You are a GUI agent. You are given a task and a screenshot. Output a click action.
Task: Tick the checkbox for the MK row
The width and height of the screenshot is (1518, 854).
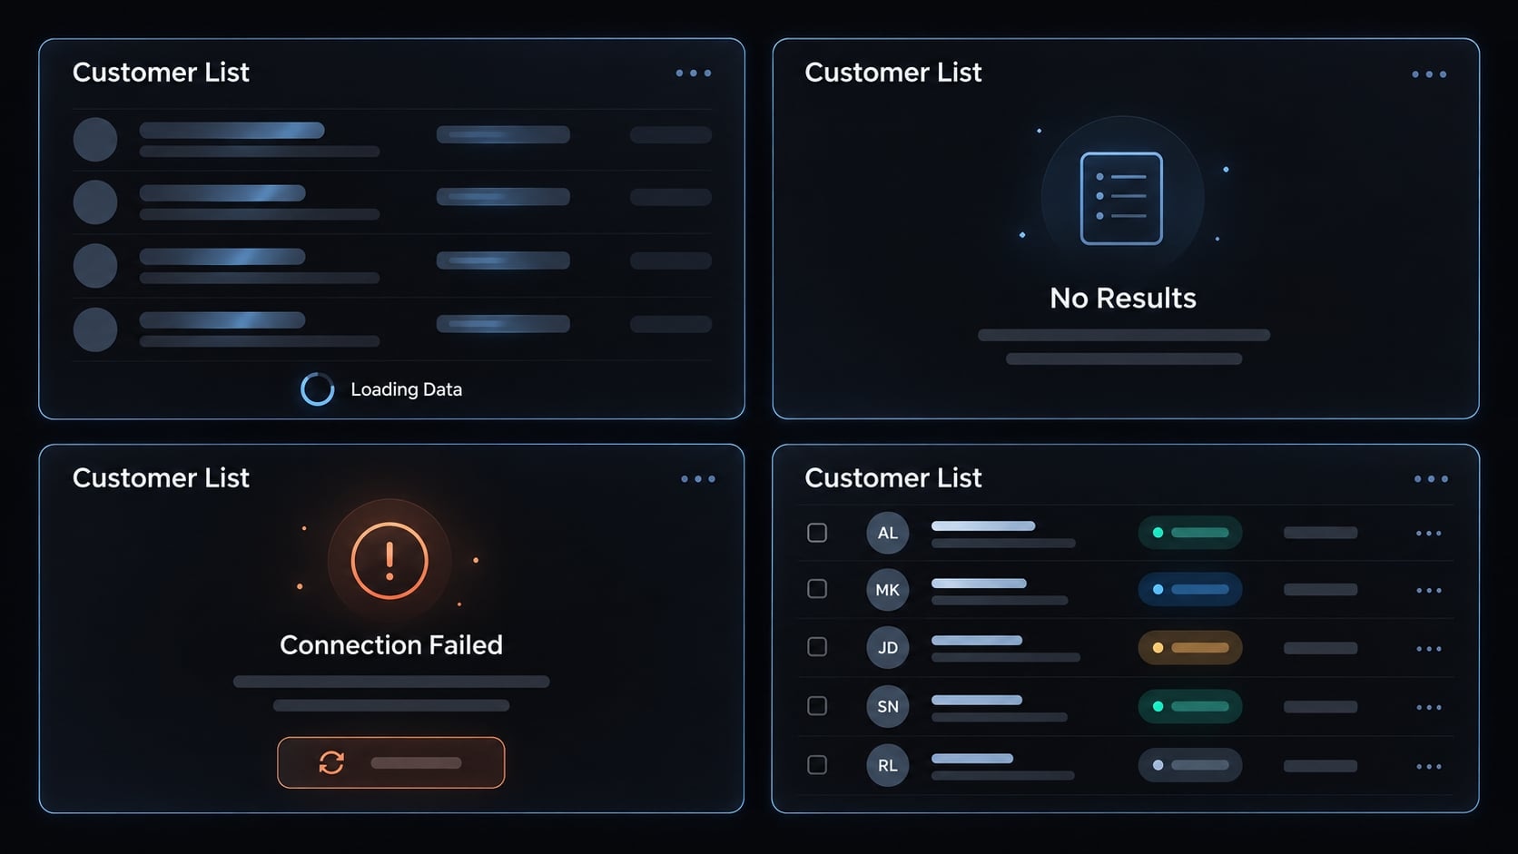point(817,589)
